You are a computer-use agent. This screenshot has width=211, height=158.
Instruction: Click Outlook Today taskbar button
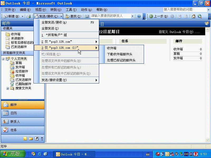(74, 154)
